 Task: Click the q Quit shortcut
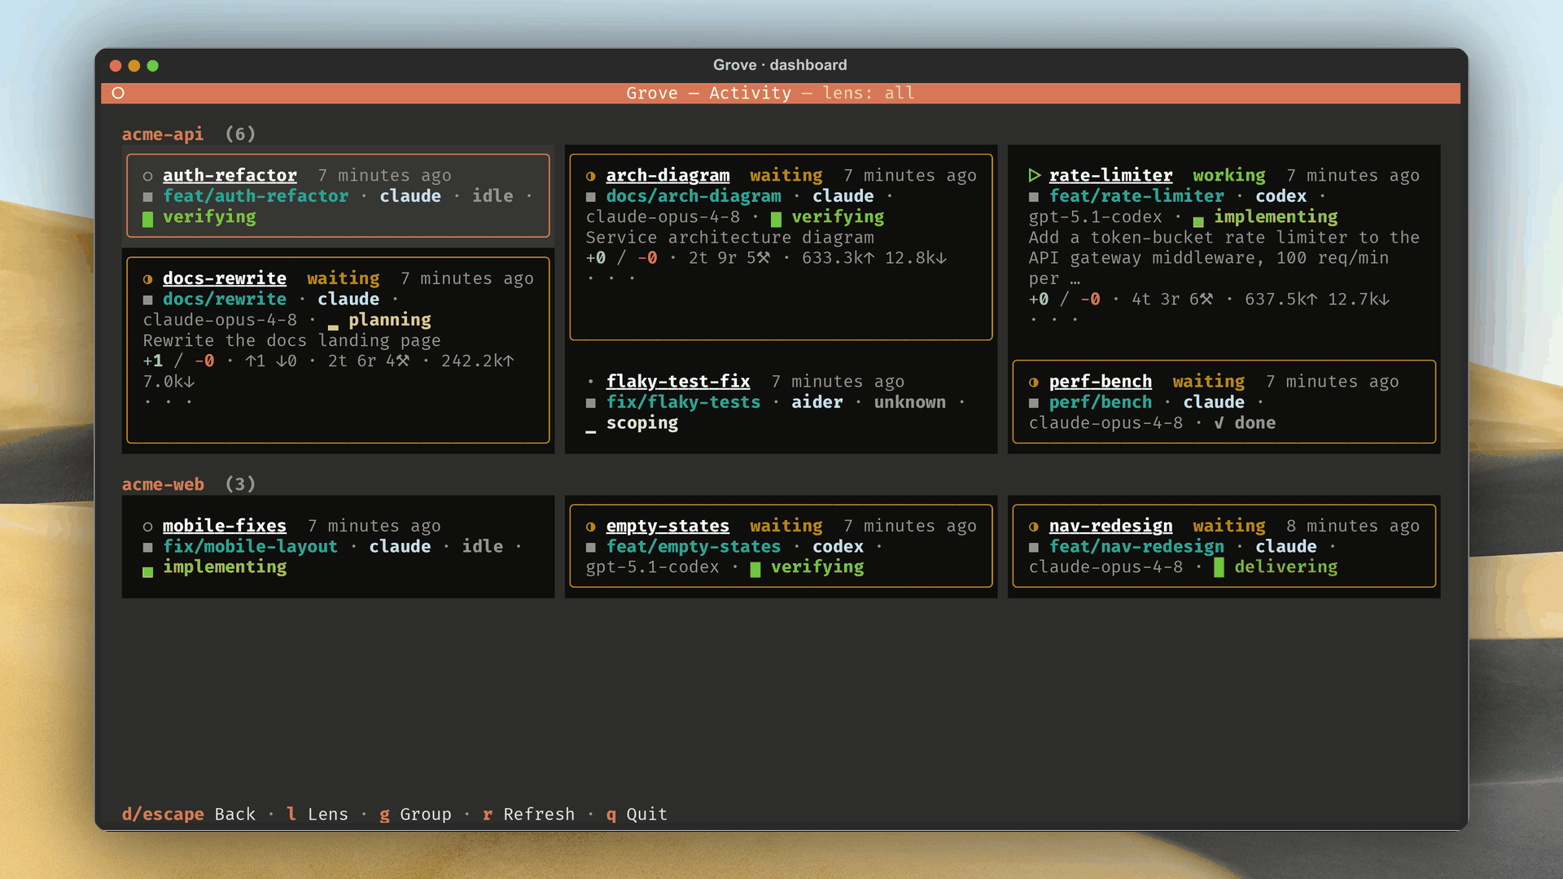point(637,815)
